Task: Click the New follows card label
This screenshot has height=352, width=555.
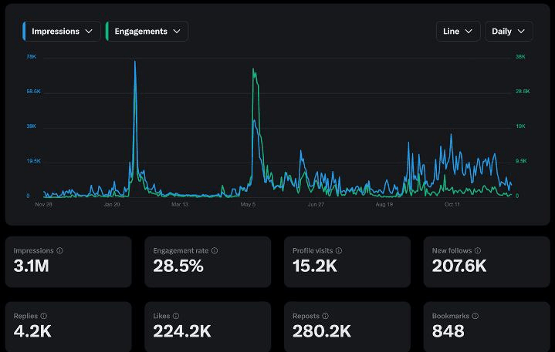Action: coord(452,250)
